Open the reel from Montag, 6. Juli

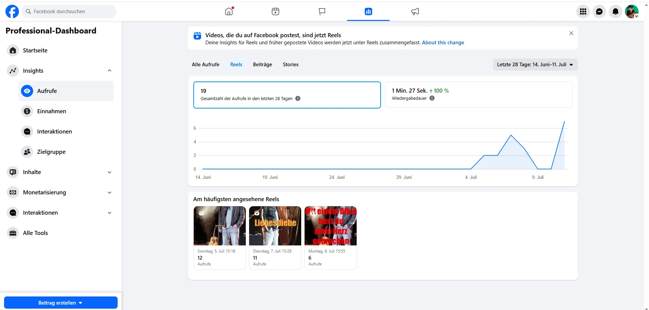pos(331,238)
